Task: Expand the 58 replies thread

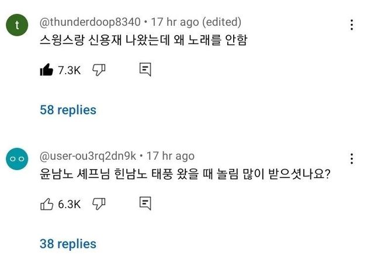Action: [68, 109]
